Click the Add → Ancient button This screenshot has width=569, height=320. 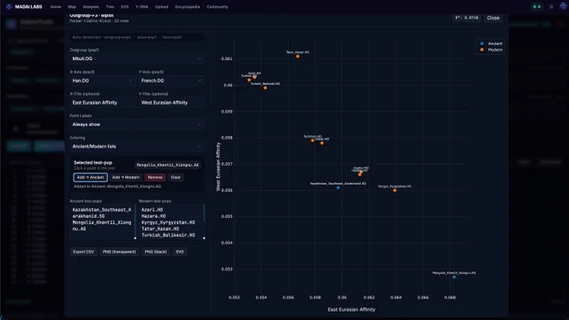coord(90,177)
